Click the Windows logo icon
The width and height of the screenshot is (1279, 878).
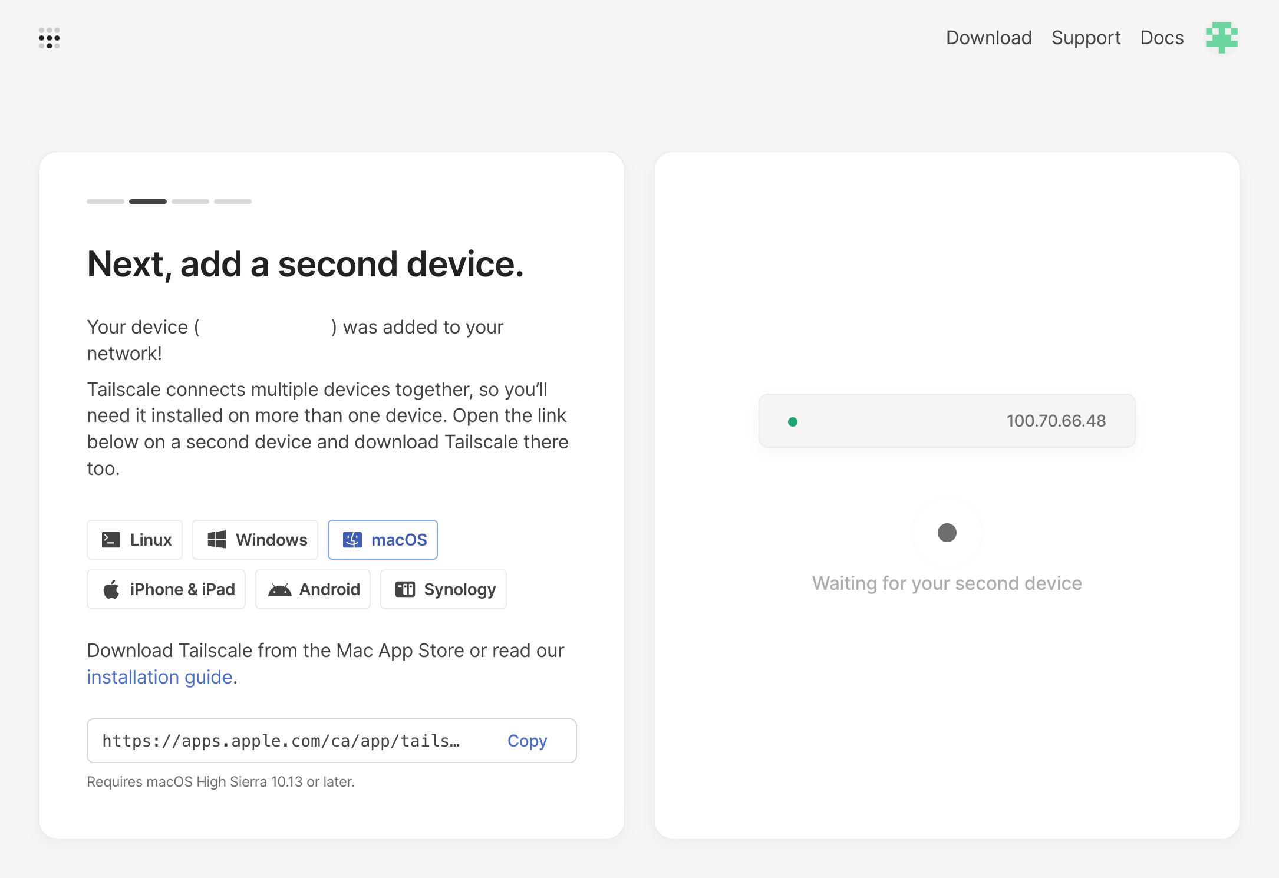pos(217,540)
